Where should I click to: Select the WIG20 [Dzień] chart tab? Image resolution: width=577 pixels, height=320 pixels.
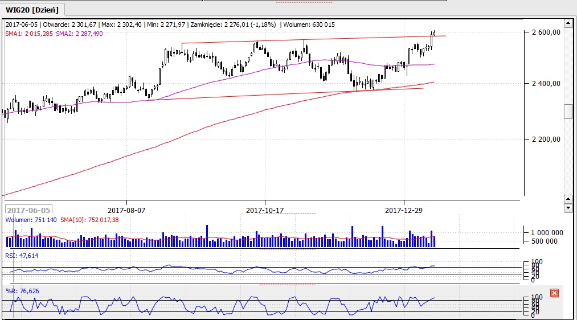[32, 10]
